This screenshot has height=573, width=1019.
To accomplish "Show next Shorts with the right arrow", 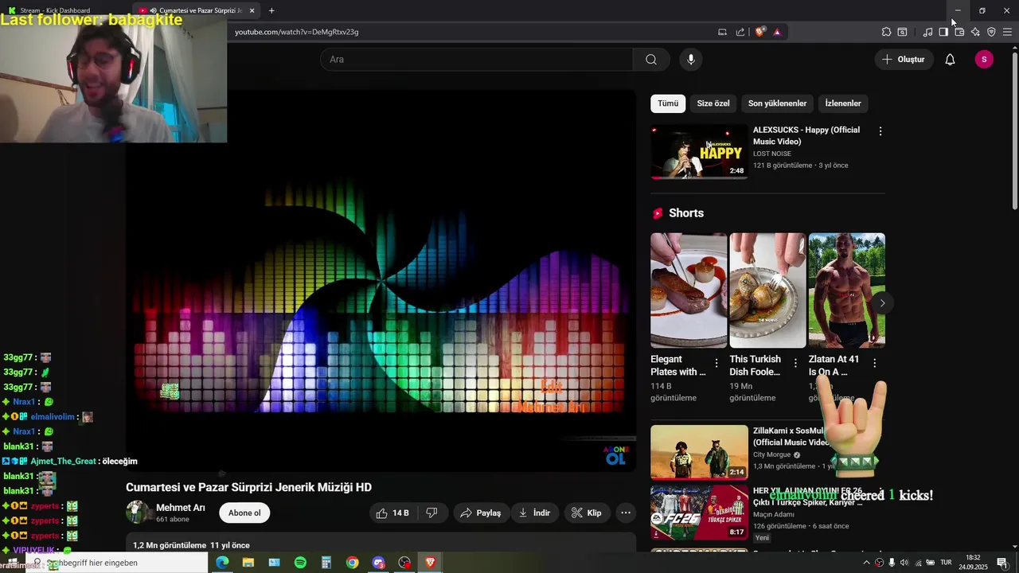I will pyautogui.click(x=882, y=303).
